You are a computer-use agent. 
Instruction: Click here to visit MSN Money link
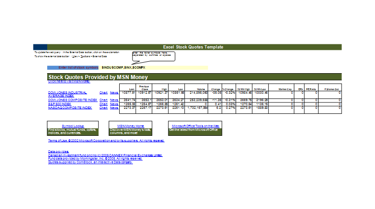tap(69, 81)
